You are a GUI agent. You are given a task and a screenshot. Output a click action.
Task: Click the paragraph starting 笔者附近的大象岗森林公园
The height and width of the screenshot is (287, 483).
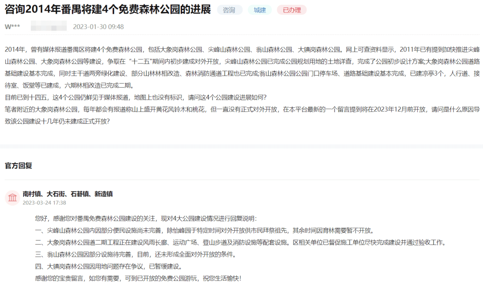click(241, 115)
